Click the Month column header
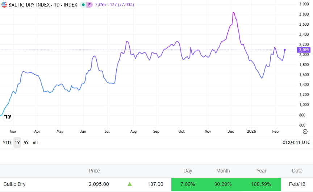Viewport: 313px width, 192px height. 223,171
